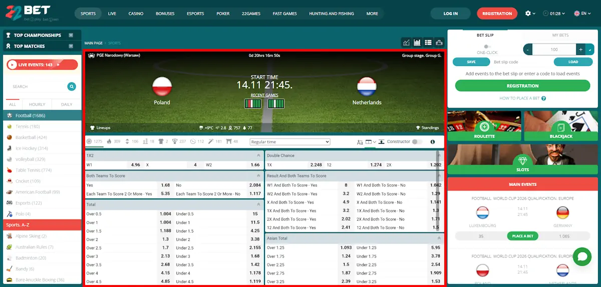Click the search magnifier button
The image size is (601, 287).
pos(72,86)
